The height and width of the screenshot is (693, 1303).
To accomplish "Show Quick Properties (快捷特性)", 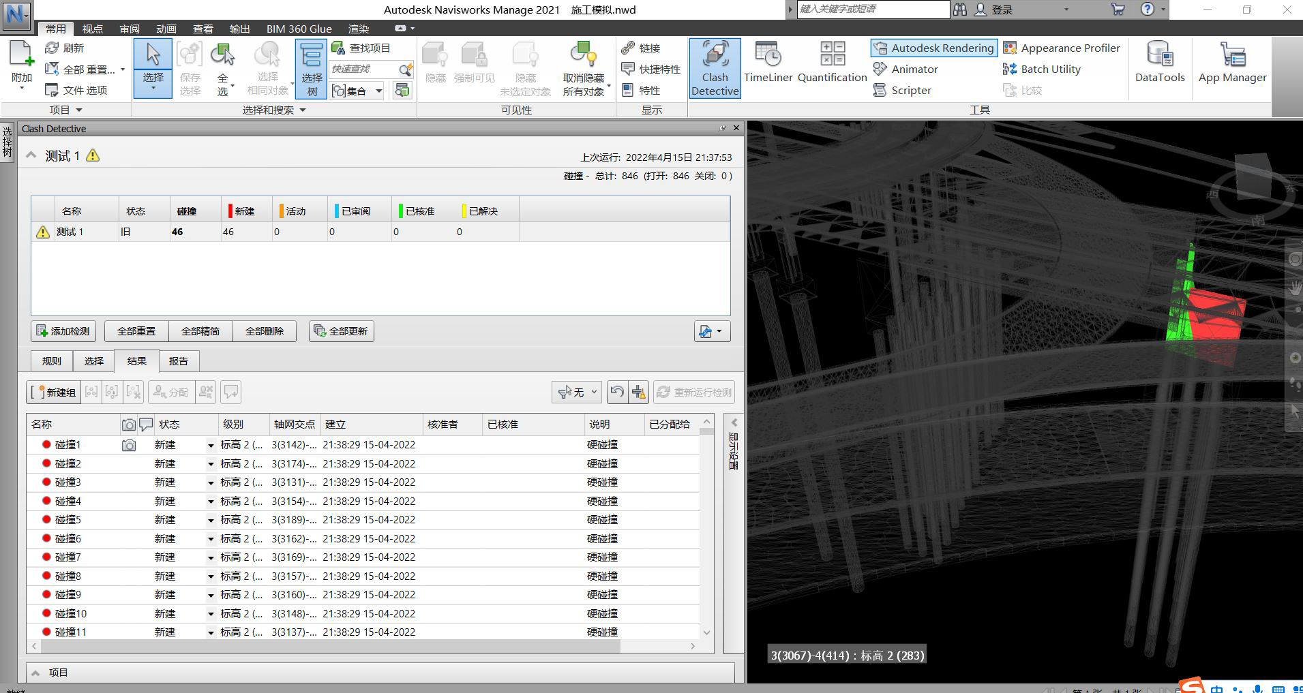I will [x=651, y=69].
